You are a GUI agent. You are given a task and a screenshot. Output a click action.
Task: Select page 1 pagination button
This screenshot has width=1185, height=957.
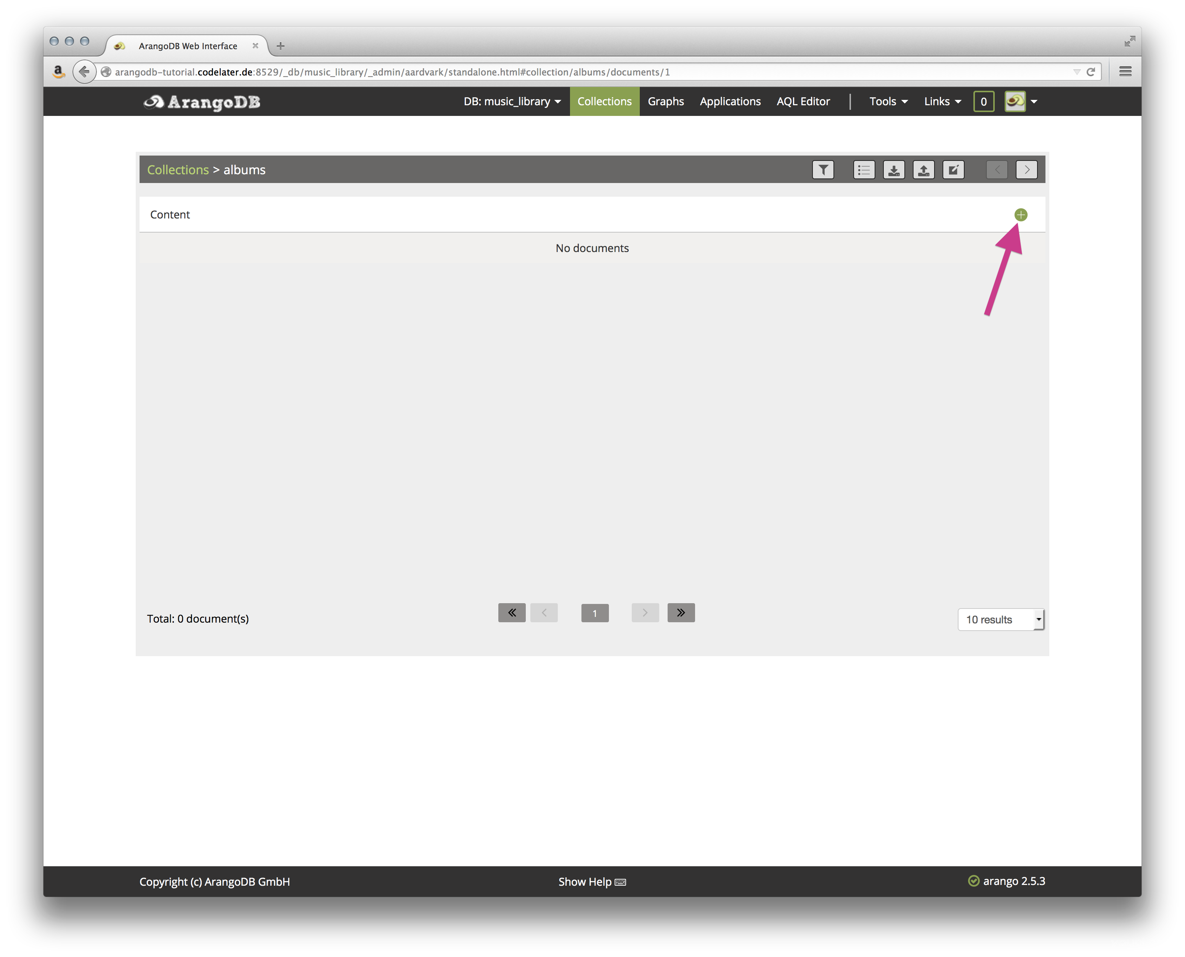tap(594, 612)
